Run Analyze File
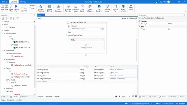The width and height of the screenshot is (187, 105). pos(115,8)
